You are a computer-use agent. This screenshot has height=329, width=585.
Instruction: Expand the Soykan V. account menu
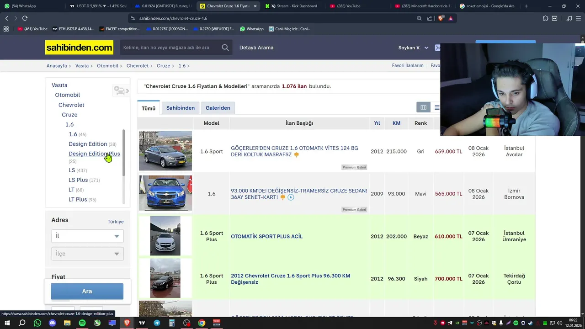click(413, 48)
